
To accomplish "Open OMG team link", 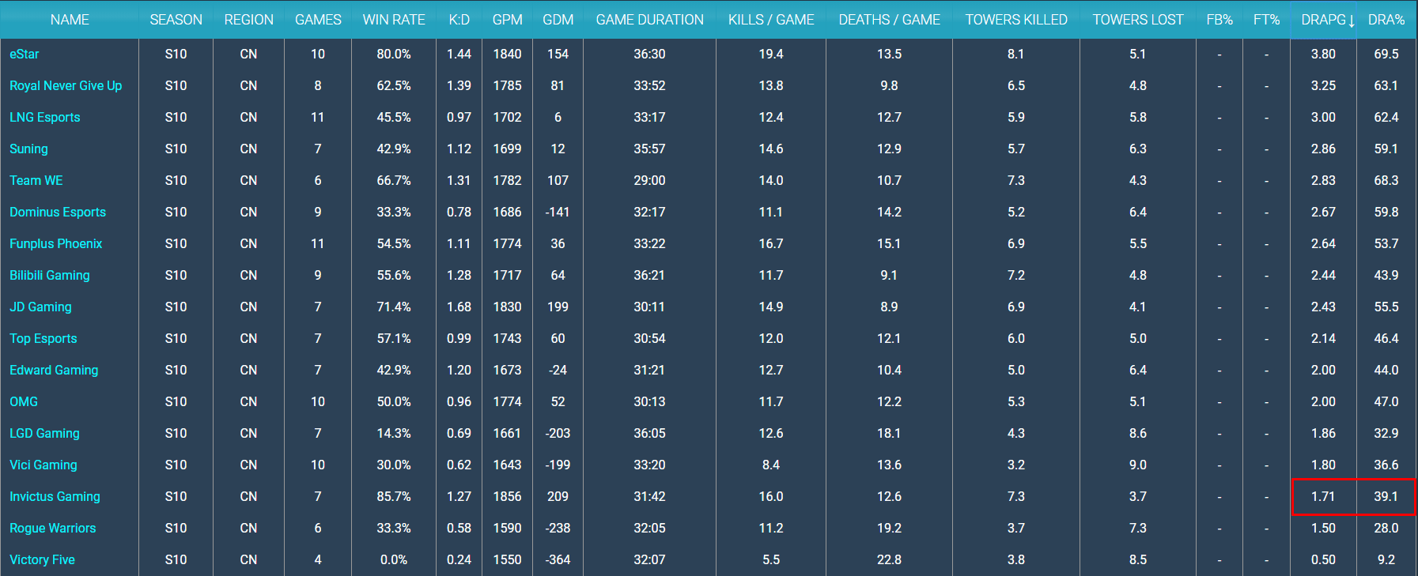I will point(24,401).
